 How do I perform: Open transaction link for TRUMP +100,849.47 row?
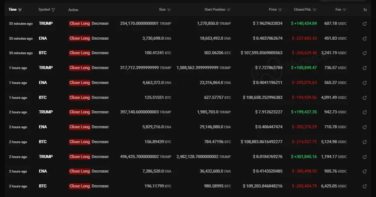365,68
